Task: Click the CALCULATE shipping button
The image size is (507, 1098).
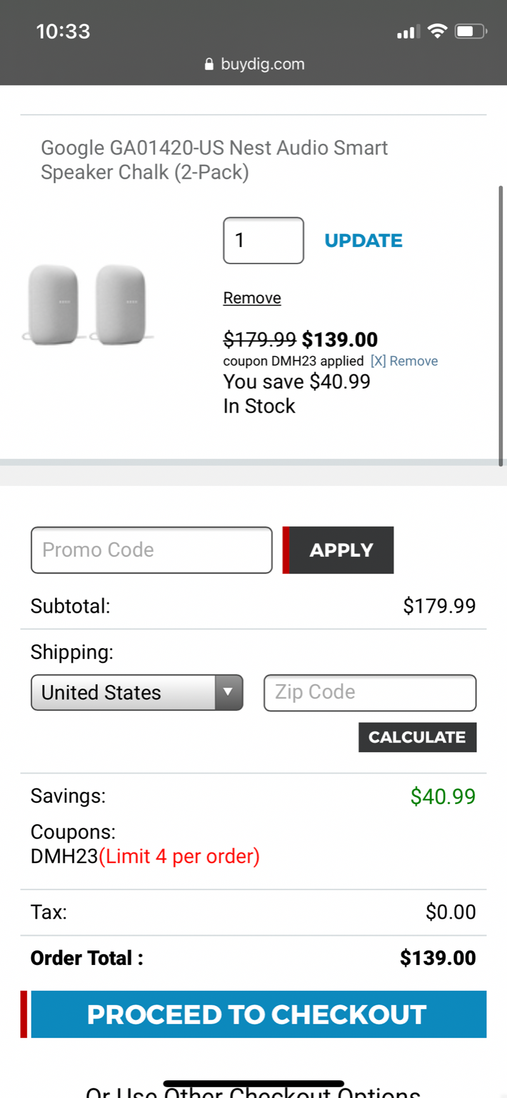Action: coord(418,737)
